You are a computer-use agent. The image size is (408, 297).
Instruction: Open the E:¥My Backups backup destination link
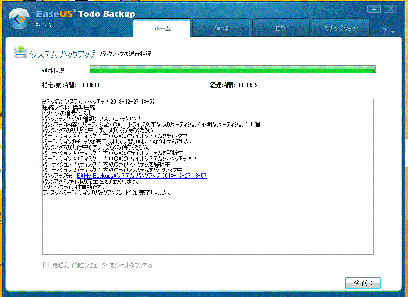pos(142,176)
